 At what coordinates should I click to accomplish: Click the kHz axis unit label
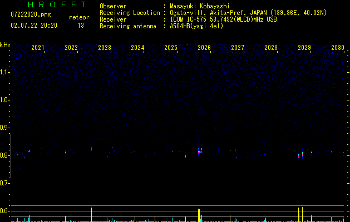[x=5, y=45]
